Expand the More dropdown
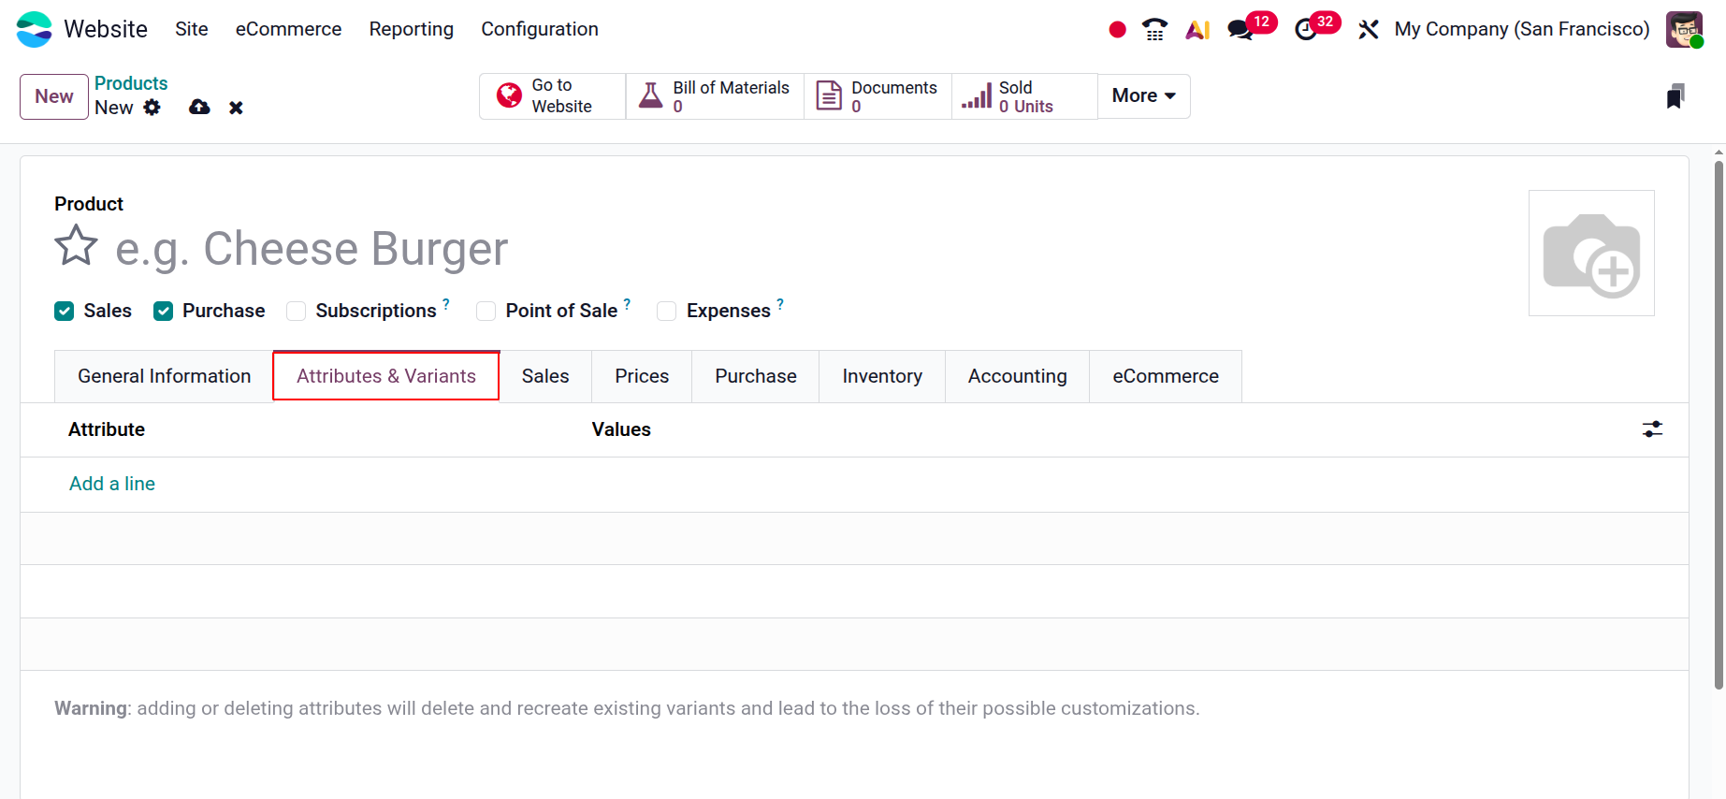Screen dimensions: 1726x799 1143,96
